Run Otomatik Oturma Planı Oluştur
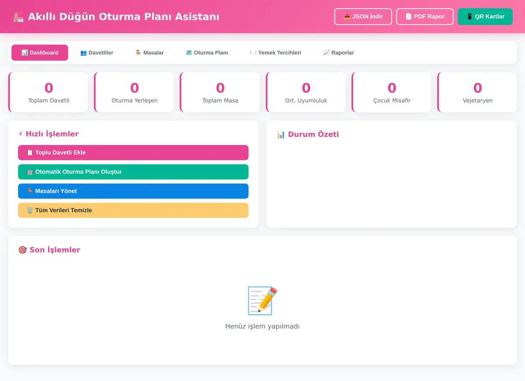Viewport: 525px width, 381px height. tap(133, 172)
